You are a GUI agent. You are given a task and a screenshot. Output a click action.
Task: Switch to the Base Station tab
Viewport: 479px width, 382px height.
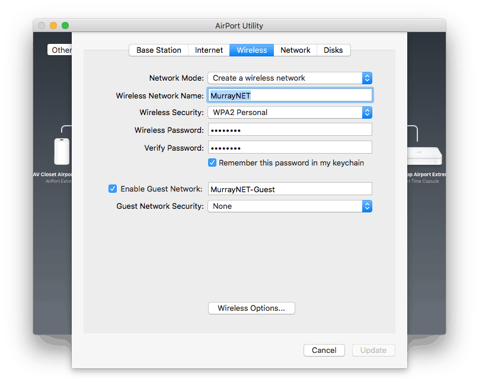point(158,50)
